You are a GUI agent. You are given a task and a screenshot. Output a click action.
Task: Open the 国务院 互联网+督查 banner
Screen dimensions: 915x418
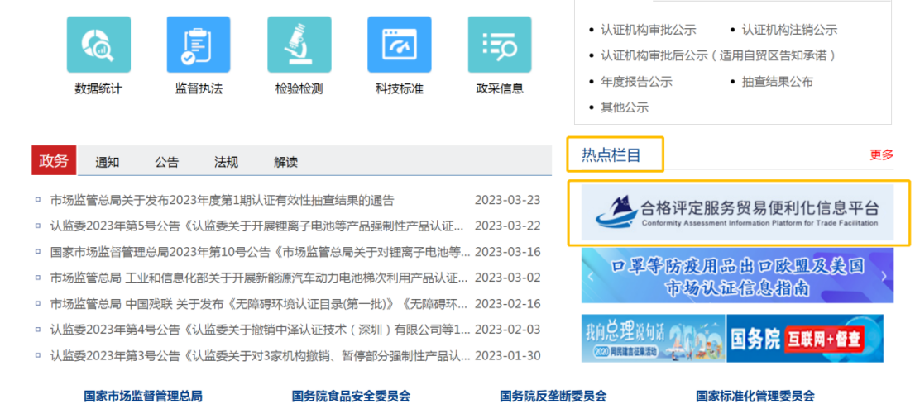pos(805,338)
